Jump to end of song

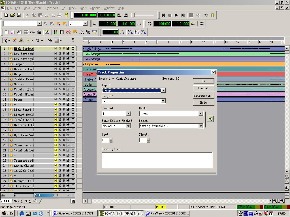click(x=183, y=15)
